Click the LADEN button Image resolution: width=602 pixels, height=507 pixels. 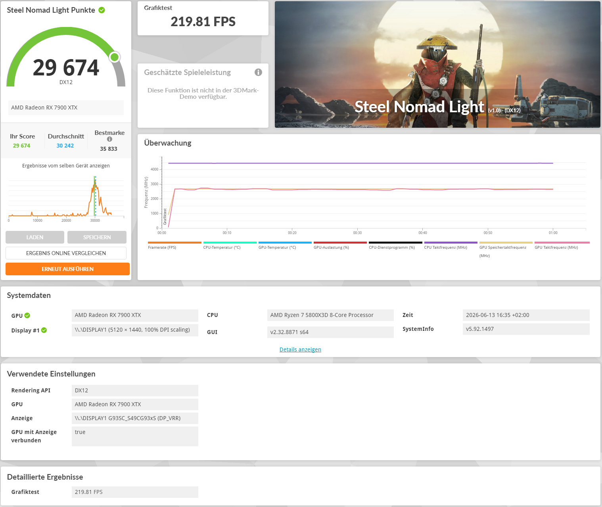(35, 237)
